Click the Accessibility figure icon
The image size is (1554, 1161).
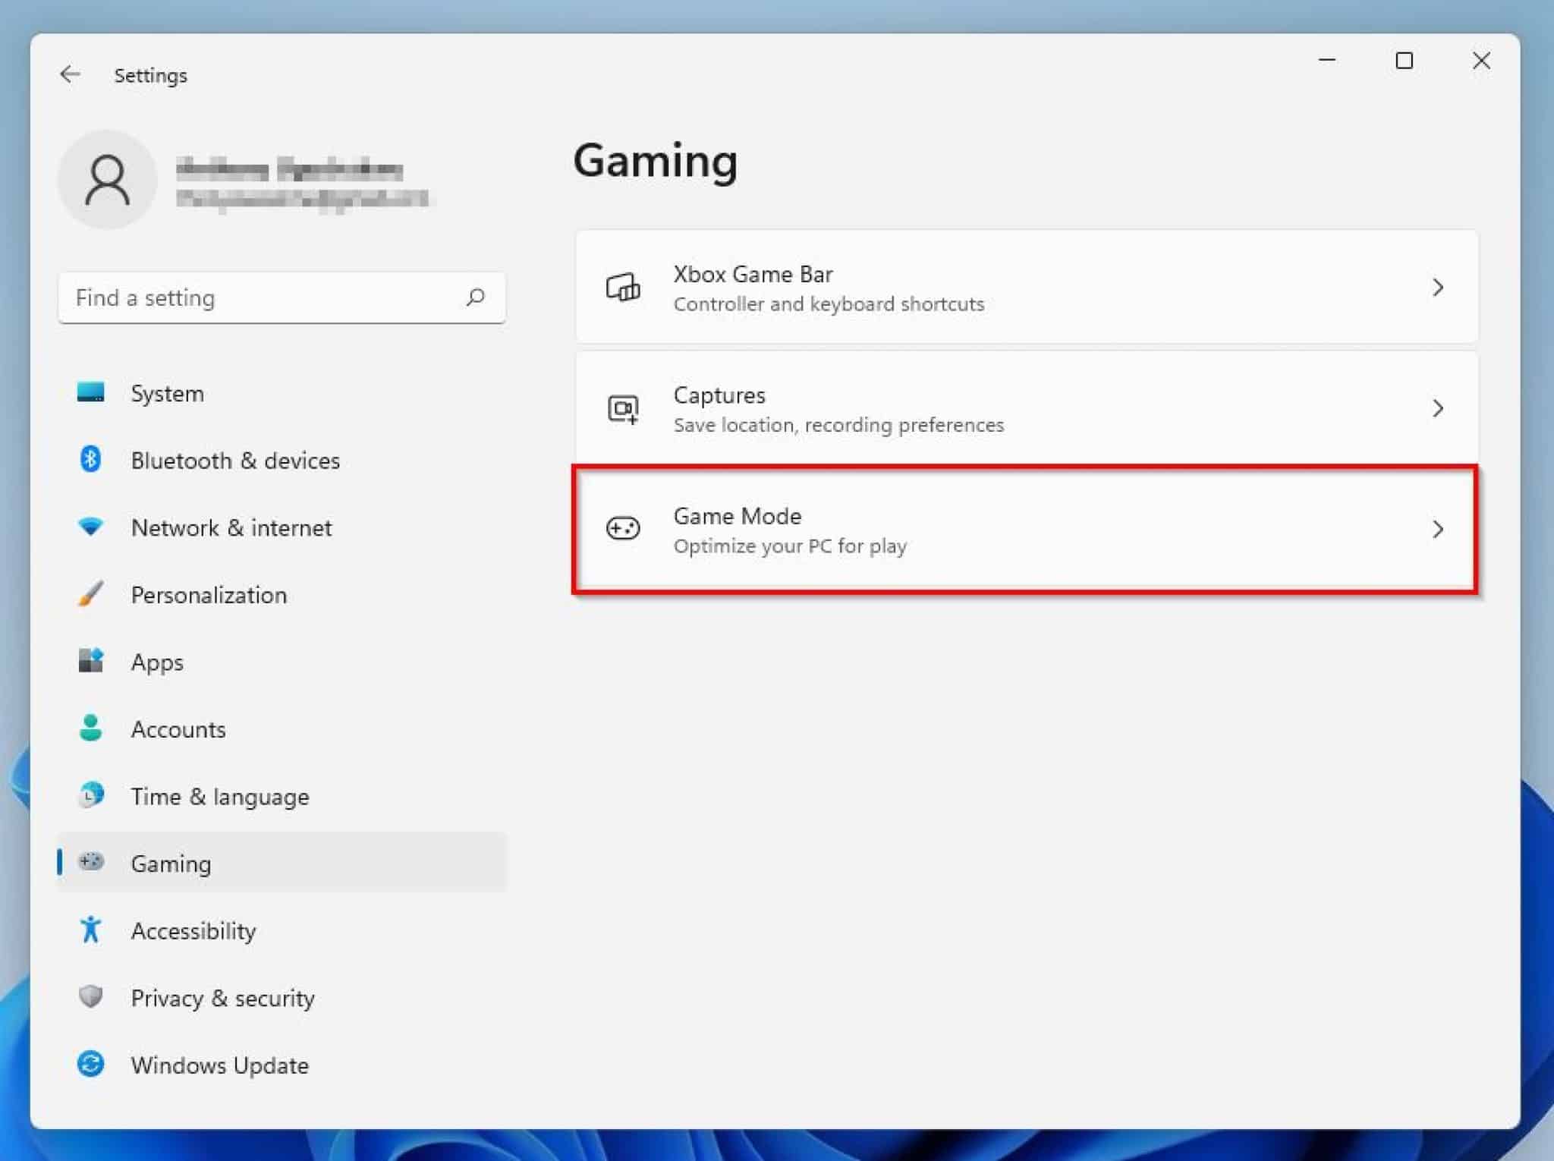(x=90, y=929)
